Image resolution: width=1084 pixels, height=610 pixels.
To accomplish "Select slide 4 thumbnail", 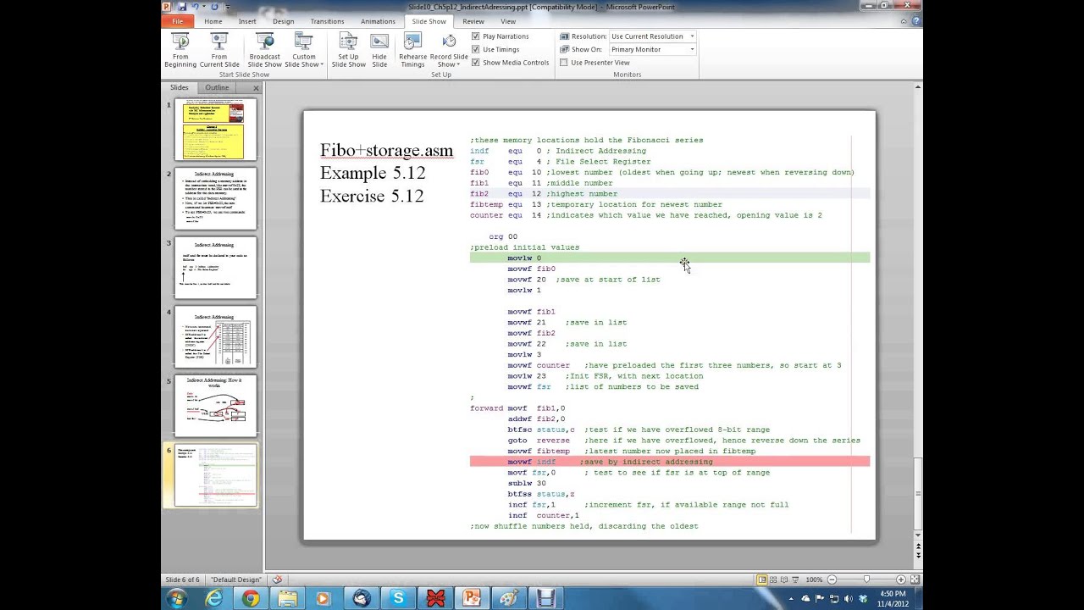I will click(x=215, y=338).
